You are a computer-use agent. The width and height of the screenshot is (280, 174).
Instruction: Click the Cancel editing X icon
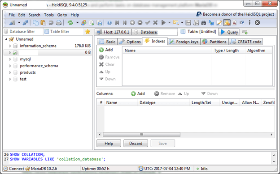pos(155,23)
